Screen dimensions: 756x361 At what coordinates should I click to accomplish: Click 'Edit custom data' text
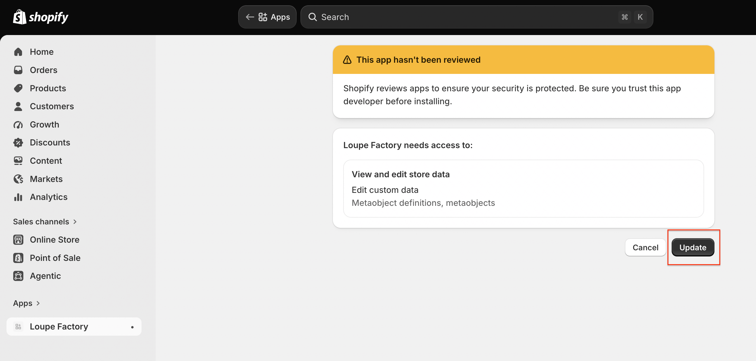pyautogui.click(x=385, y=190)
